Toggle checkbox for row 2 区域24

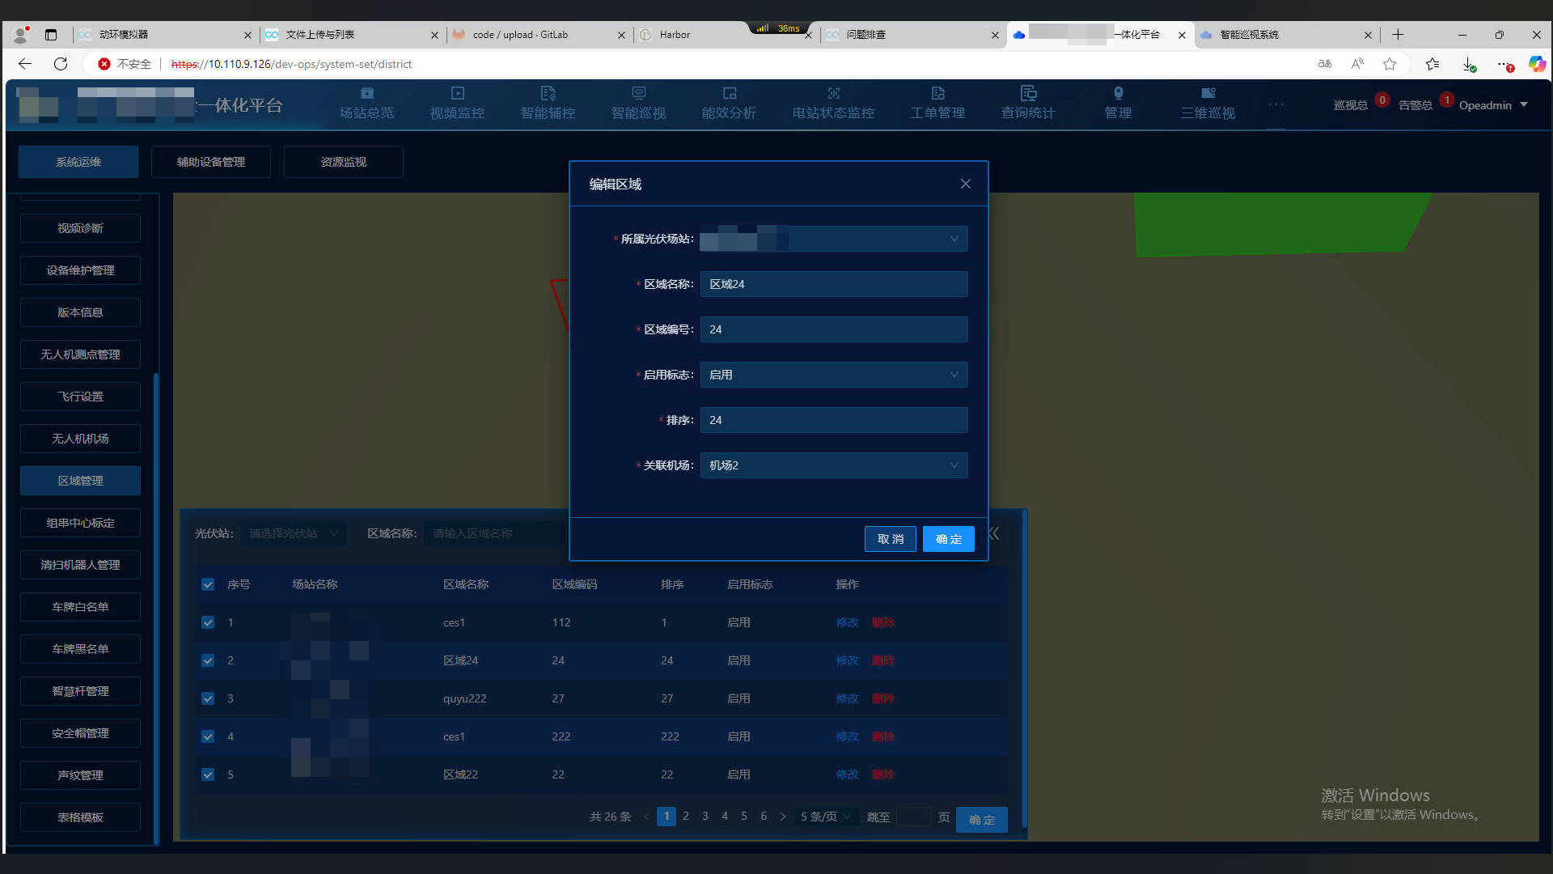point(208,660)
